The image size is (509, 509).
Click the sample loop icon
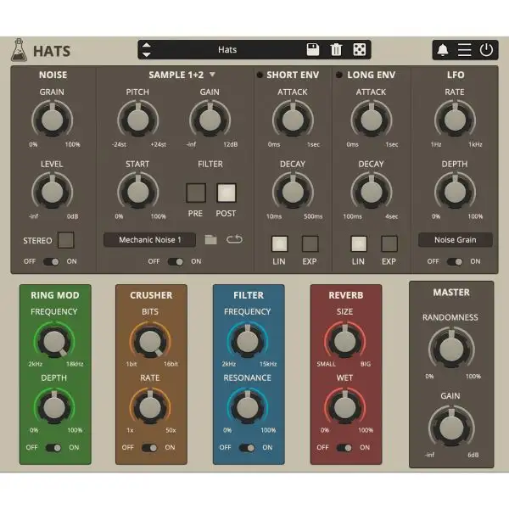(234, 240)
